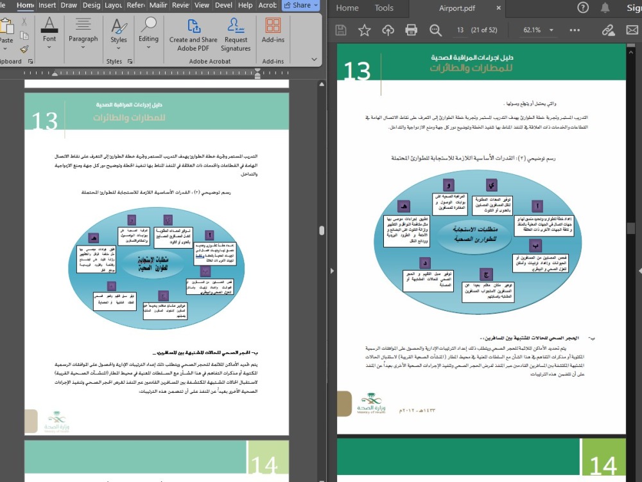Open the Editing search menu
Screen dimensions: 642x482
click(148, 33)
